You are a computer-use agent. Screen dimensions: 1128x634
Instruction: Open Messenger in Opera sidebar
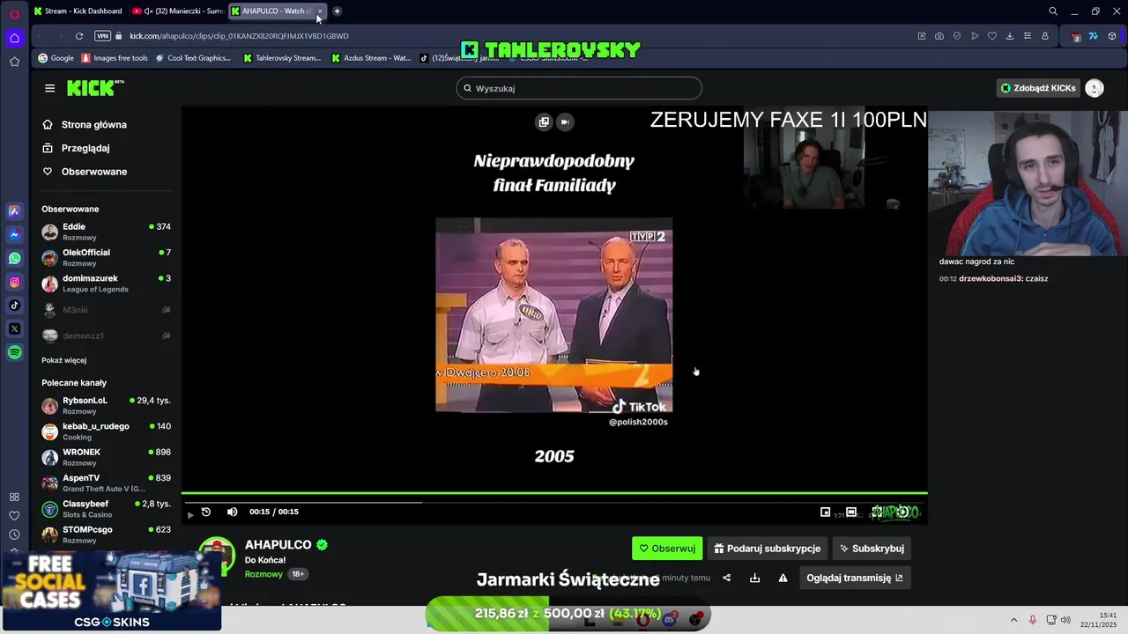tap(14, 235)
